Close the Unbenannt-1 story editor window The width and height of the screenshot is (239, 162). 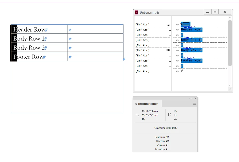click(x=225, y=12)
